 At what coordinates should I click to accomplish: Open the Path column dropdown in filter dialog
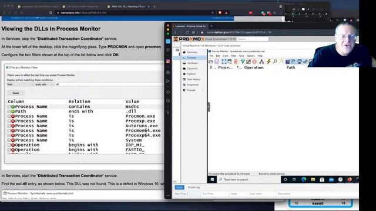point(20,84)
